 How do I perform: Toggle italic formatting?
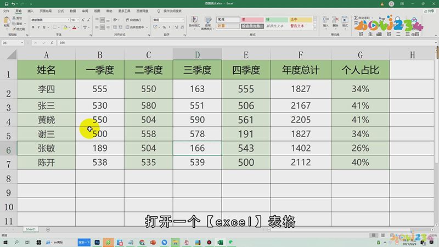click(x=38, y=27)
